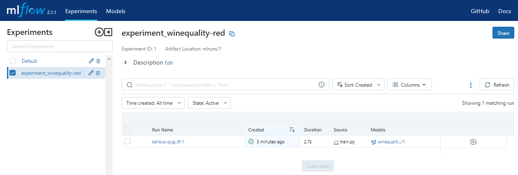This screenshot has height=175, width=518.
Task: Open the winequalit.../1 registered model link
Action: pyautogui.click(x=391, y=142)
